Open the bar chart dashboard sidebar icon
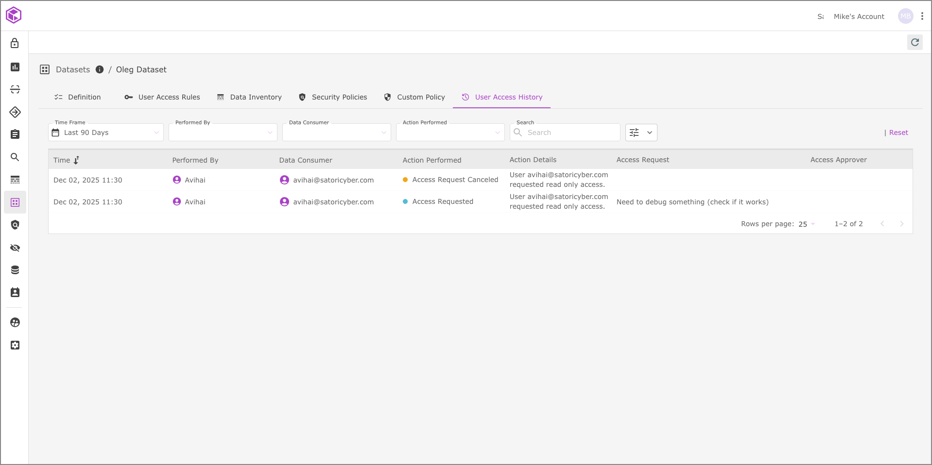932x465 pixels. (x=15, y=67)
